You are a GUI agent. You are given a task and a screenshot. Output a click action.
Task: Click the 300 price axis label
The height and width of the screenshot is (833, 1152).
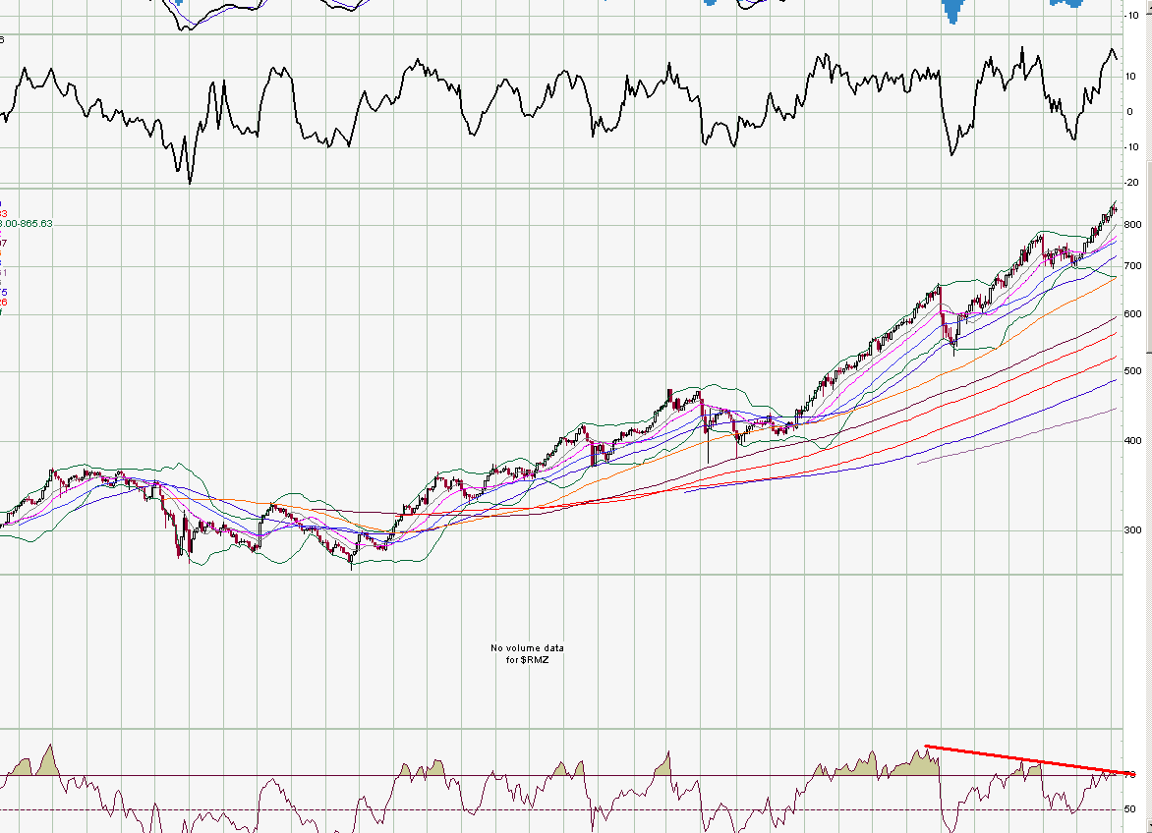pyautogui.click(x=1132, y=530)
